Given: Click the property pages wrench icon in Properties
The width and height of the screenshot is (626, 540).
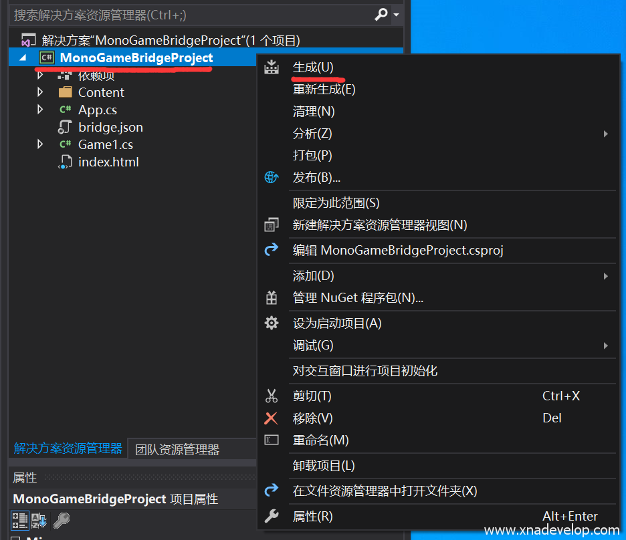Looking at the screenshot, I should tap(61, 520).
